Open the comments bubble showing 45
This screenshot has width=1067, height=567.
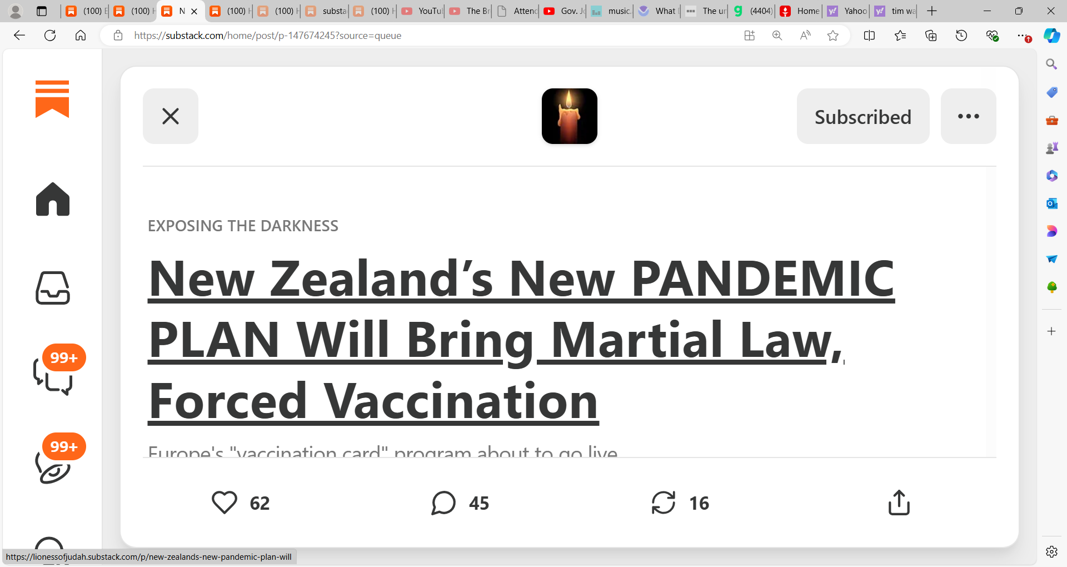click(443, 503)
